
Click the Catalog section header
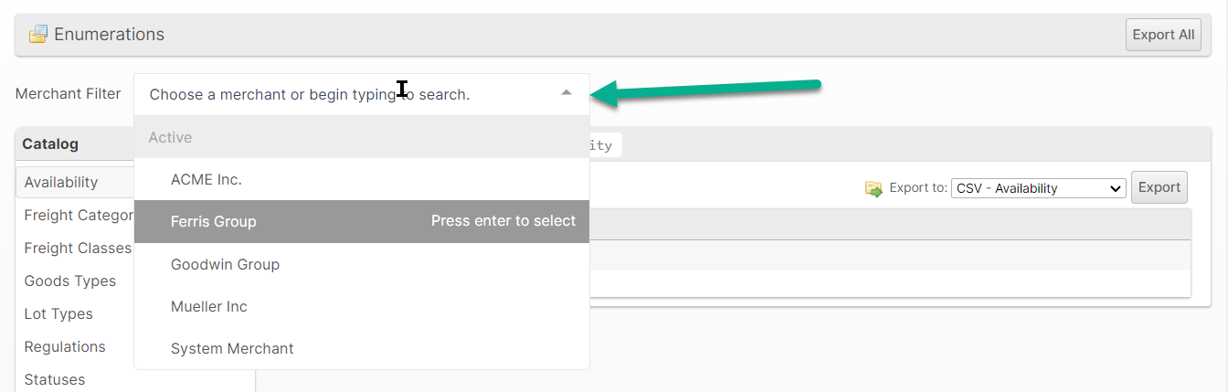click(50, 144)
